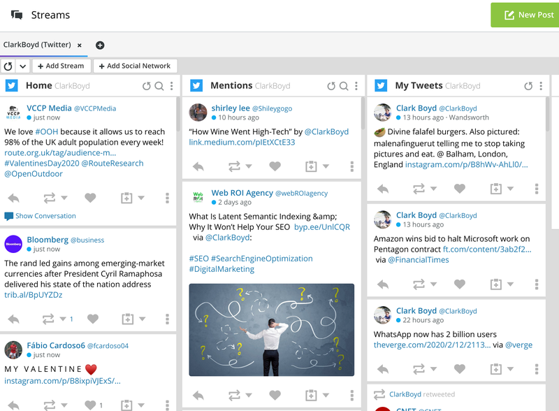Click the Home stream scrollbar
The width and height of the screenshot is (559, 411).
178,114
